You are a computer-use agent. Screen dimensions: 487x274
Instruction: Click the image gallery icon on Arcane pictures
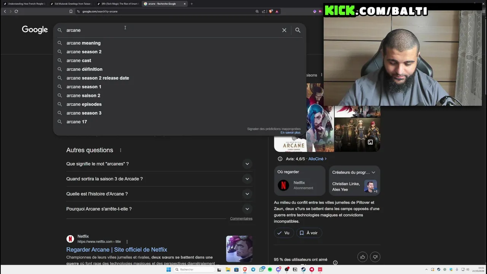[370, 142]
